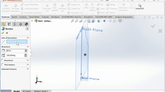Image resolution: width=165 pixels, height=92 pixels.
Task: Click the Extruded Boss/Base tool
Action: coord(6,8)
